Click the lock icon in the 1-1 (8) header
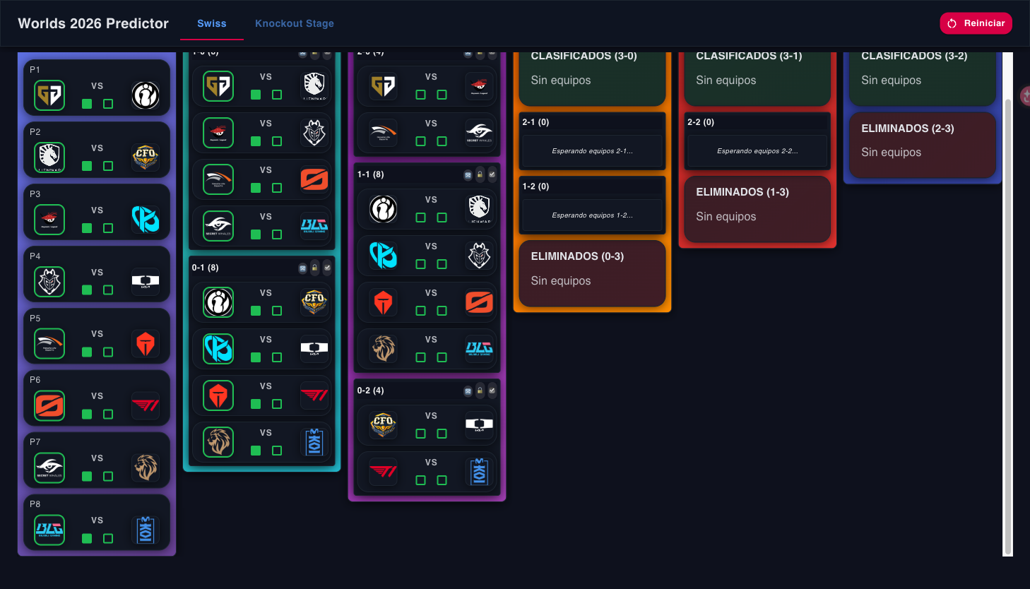Viewport: 1030px width, 589px height. [480, 175]
